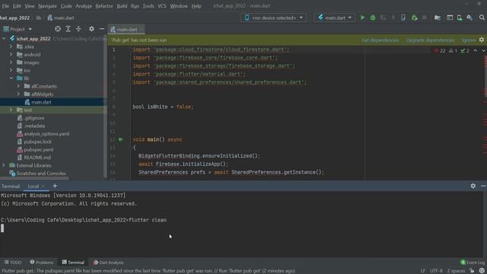
Task: Click the UTF-8 encoding status bar entry
Action: click(x=436, y=271)
